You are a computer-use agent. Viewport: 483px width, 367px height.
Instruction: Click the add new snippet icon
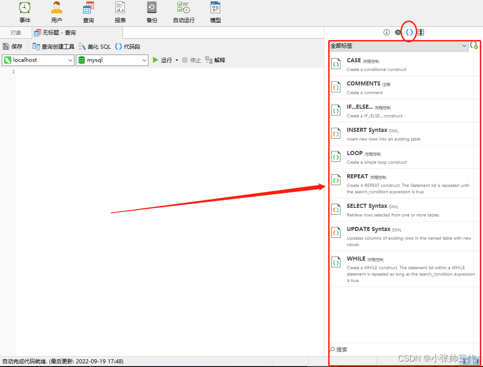[x=474, y=45]
